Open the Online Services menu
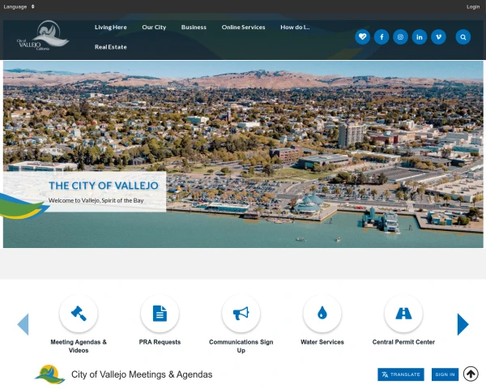 tap(243, 28)
